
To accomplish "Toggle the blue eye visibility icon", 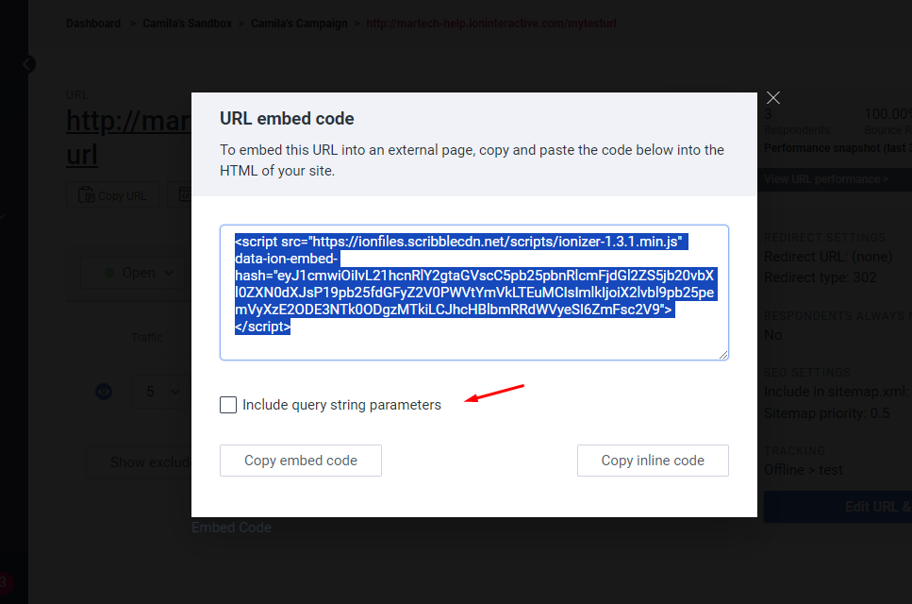I will pos(104,392).
